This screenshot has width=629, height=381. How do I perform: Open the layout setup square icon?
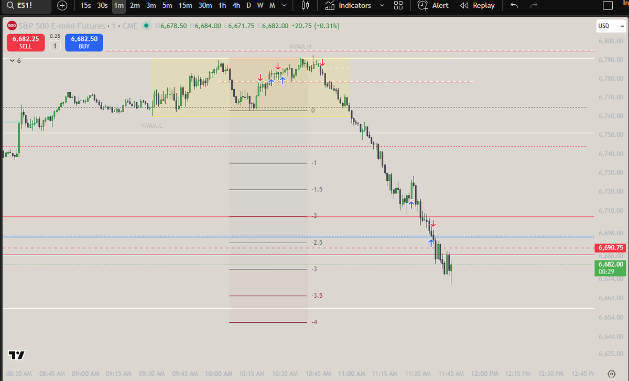tap(608, 6)
